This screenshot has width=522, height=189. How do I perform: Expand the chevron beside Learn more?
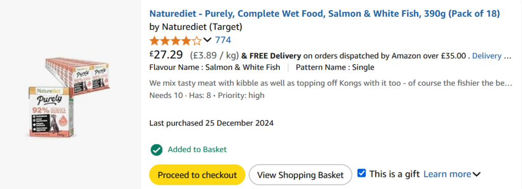tap(477, 174)
